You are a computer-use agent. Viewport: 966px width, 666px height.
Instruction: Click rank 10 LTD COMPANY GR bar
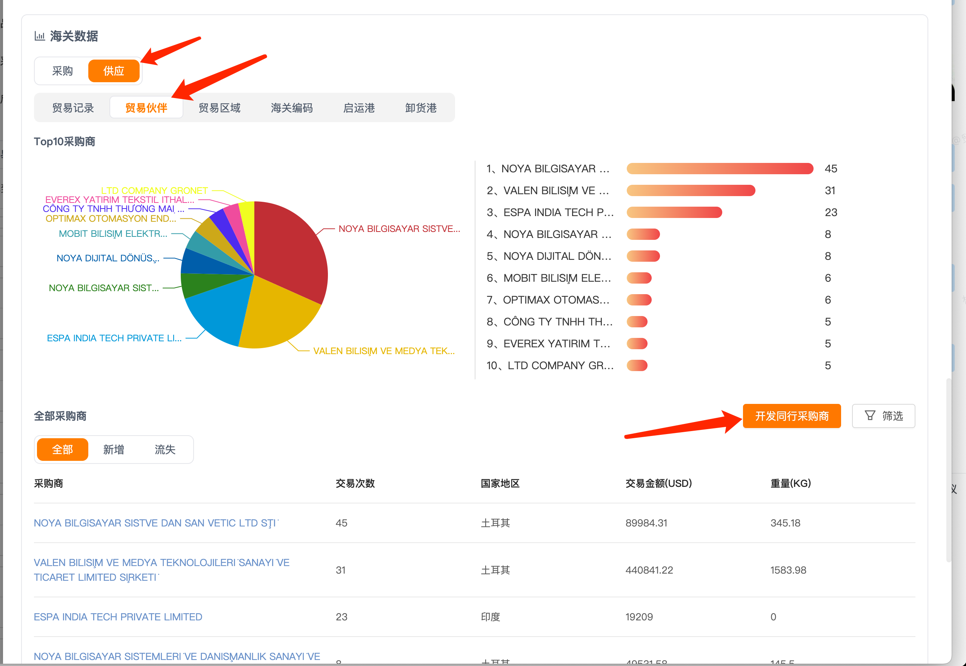[637, 365]
